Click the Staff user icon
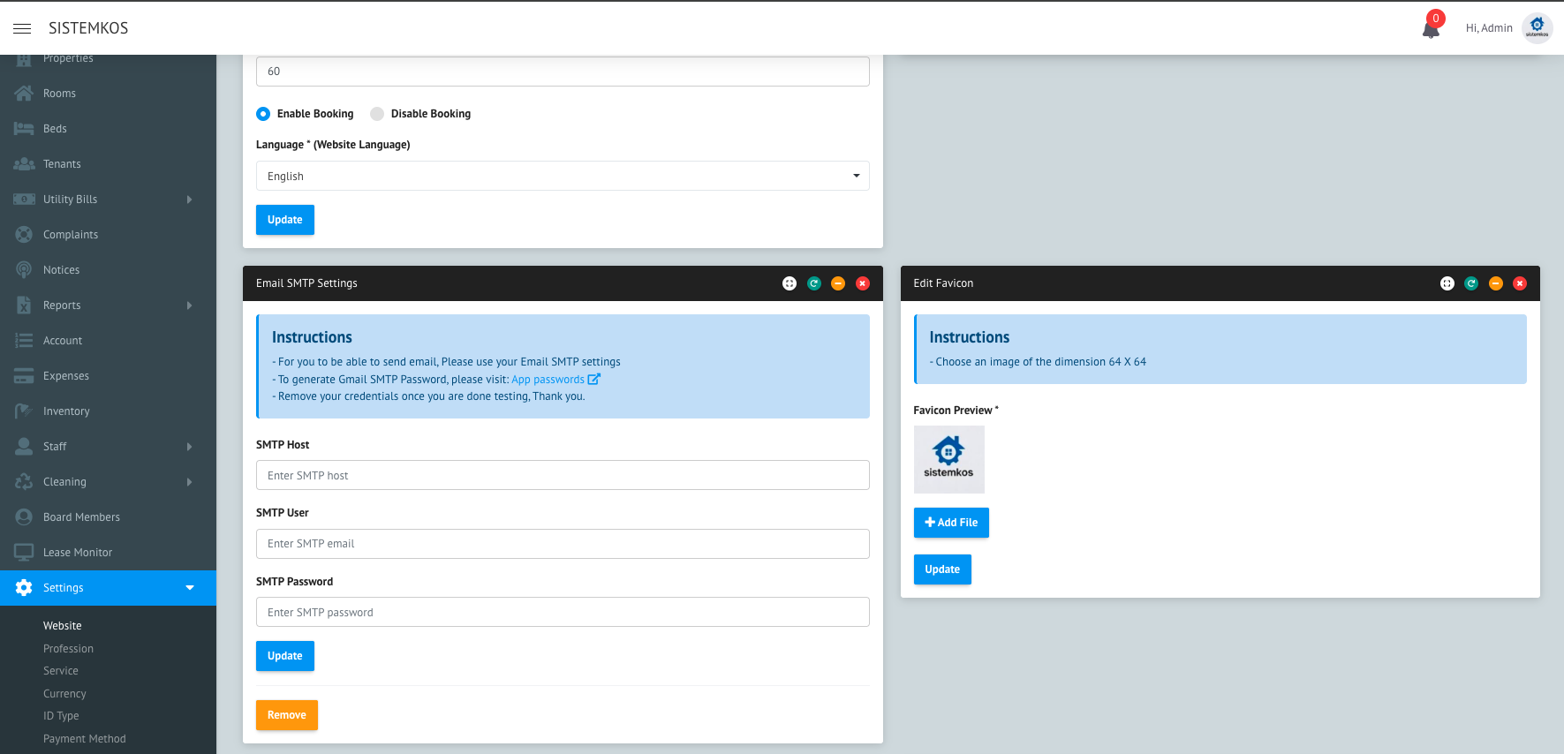The width and height of the screenshot is (1564, 754). point(24,446)
